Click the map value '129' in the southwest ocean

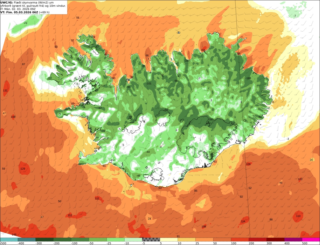tap(23, 169)
